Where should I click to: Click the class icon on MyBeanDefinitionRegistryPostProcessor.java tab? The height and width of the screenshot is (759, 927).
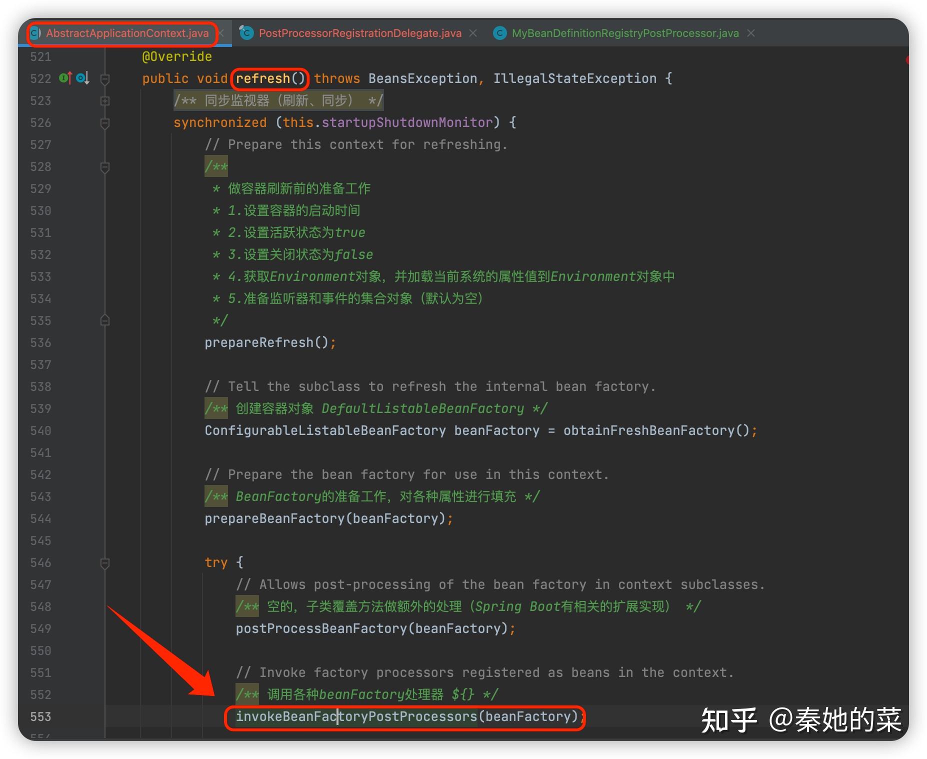[x=499, y=33]
